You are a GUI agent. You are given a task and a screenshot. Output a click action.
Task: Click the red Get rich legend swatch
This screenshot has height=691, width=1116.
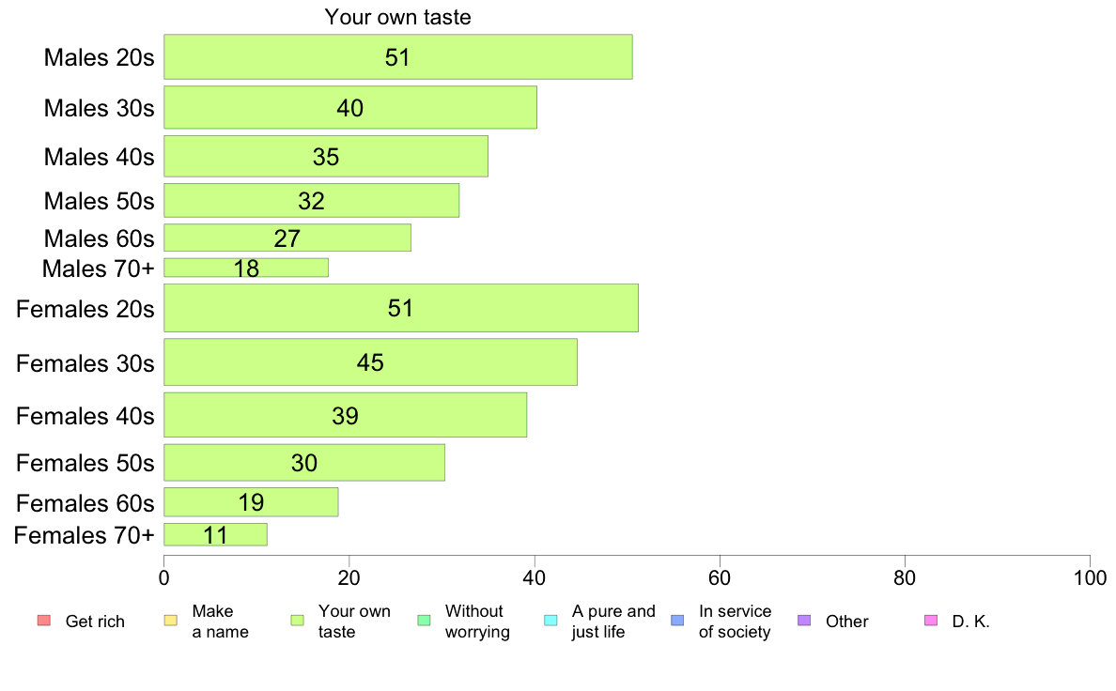coord(44,621)
